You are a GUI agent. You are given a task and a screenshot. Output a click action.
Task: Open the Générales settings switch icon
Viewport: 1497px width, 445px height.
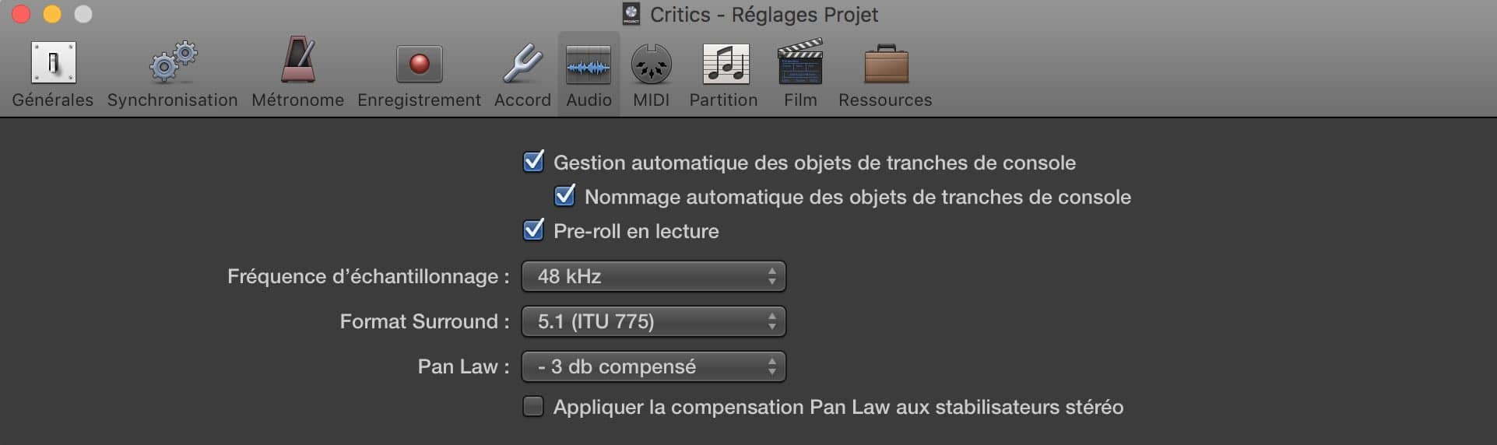[x=53, y=63]
